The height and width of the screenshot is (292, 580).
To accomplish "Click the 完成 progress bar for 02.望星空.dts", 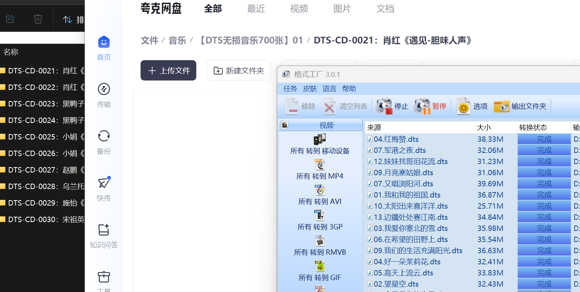I will [544, 284].
